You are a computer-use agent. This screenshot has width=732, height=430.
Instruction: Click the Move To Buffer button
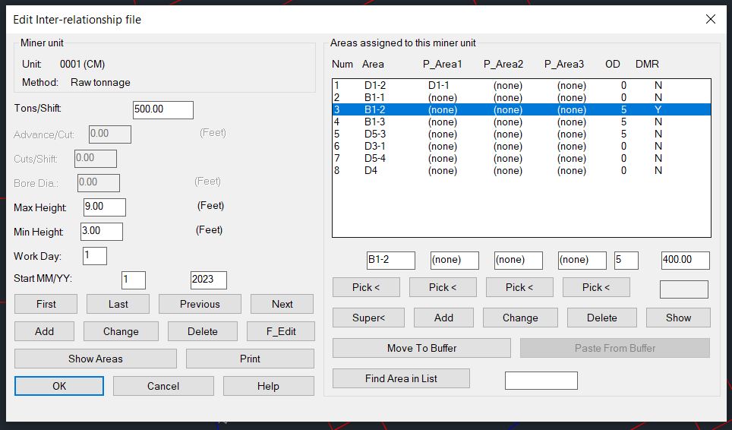point(421,348)
